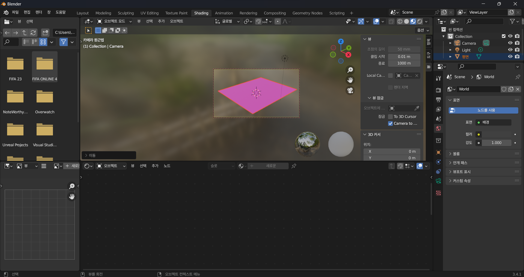Expand 뷰포트 표시 panel
This screenshot has height=277, width=524.
(483, 172)
